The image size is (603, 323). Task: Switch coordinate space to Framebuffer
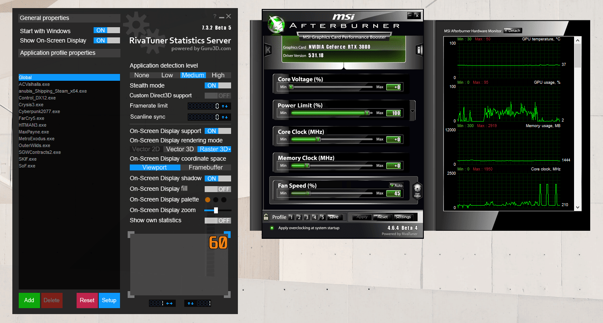click(x=206, y=167)
